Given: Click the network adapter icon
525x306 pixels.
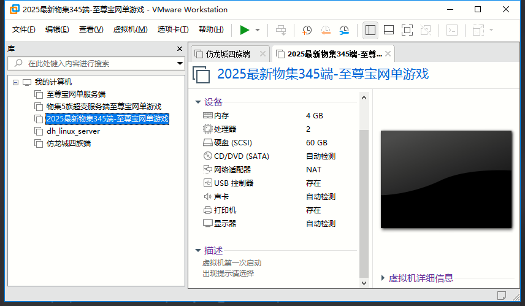Looking at the screenshot, I should [x=207, y=169].
